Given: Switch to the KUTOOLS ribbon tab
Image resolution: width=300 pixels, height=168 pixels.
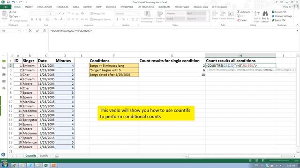Looking at the screenshot, I should pyautogui.click(x=111, y=7).
